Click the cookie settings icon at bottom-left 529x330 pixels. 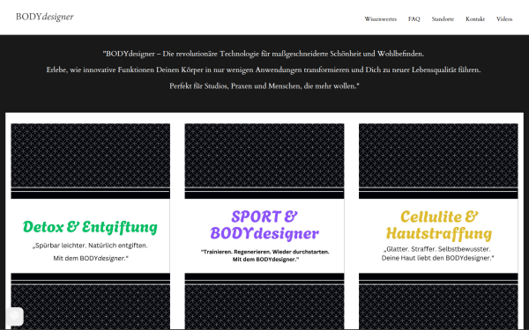(x=14, y=316)
